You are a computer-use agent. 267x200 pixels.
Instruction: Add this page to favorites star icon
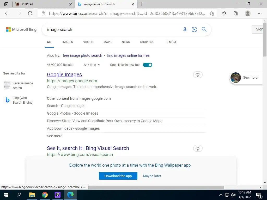[x=212, y=14]
